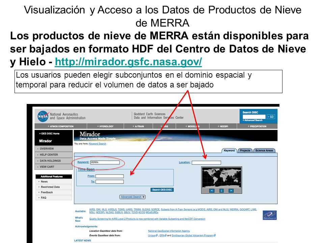Click the From label link

point(91,176)
